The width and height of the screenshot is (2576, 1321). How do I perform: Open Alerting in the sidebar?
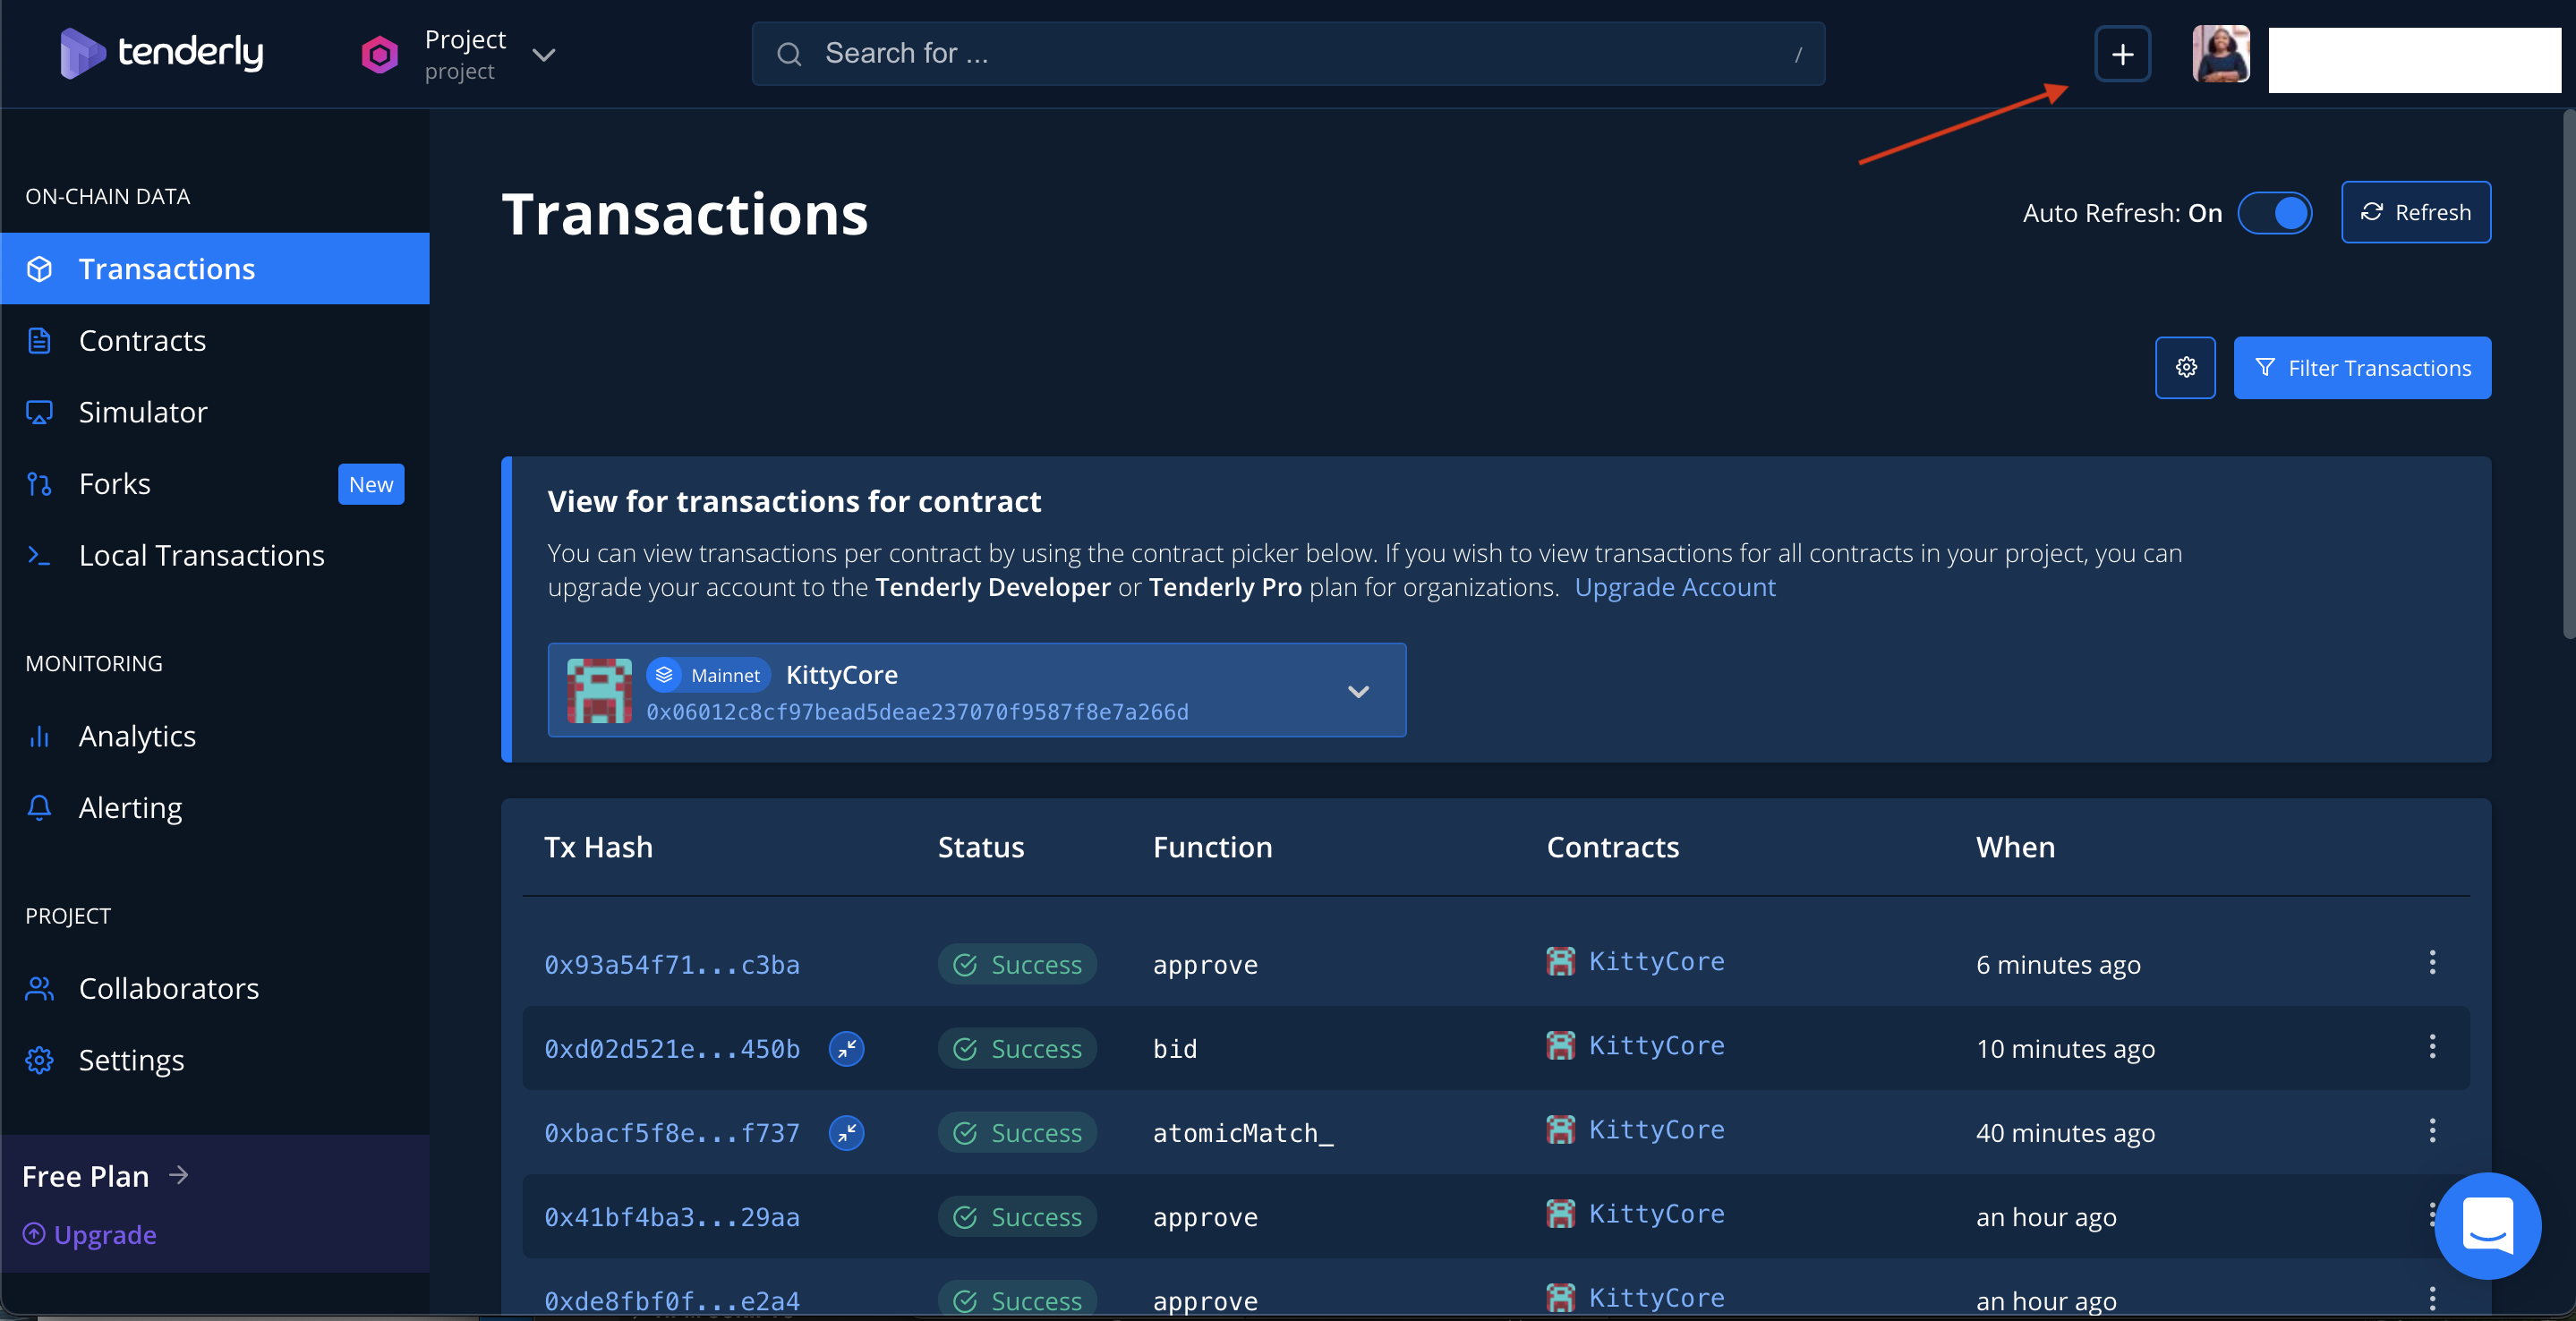click(215, 808)
